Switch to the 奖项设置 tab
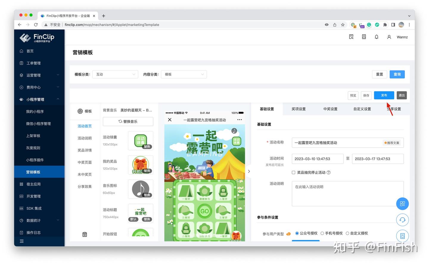This screenshot has width=429, height=265. (299, 109)
